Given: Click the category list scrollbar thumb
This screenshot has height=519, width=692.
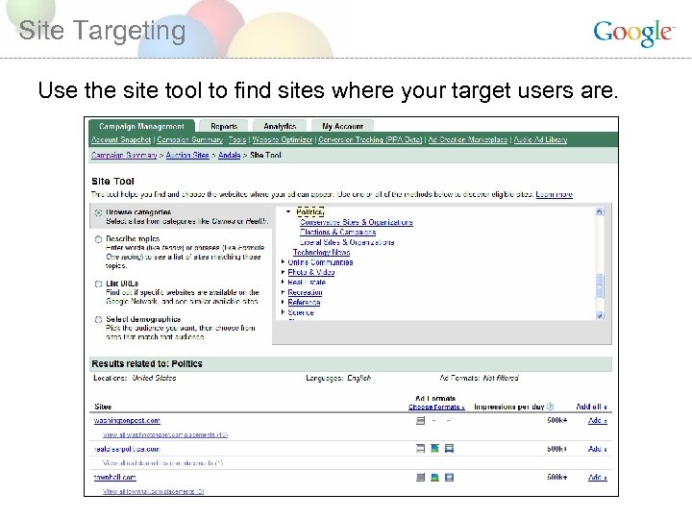Looking at the screenshot, I should click(600, 286).
